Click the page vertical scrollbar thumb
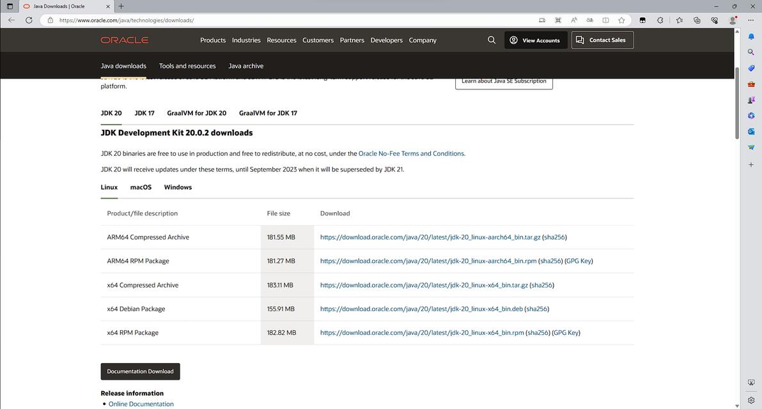The width and height of the screenshot is (762, 409). 736,103
